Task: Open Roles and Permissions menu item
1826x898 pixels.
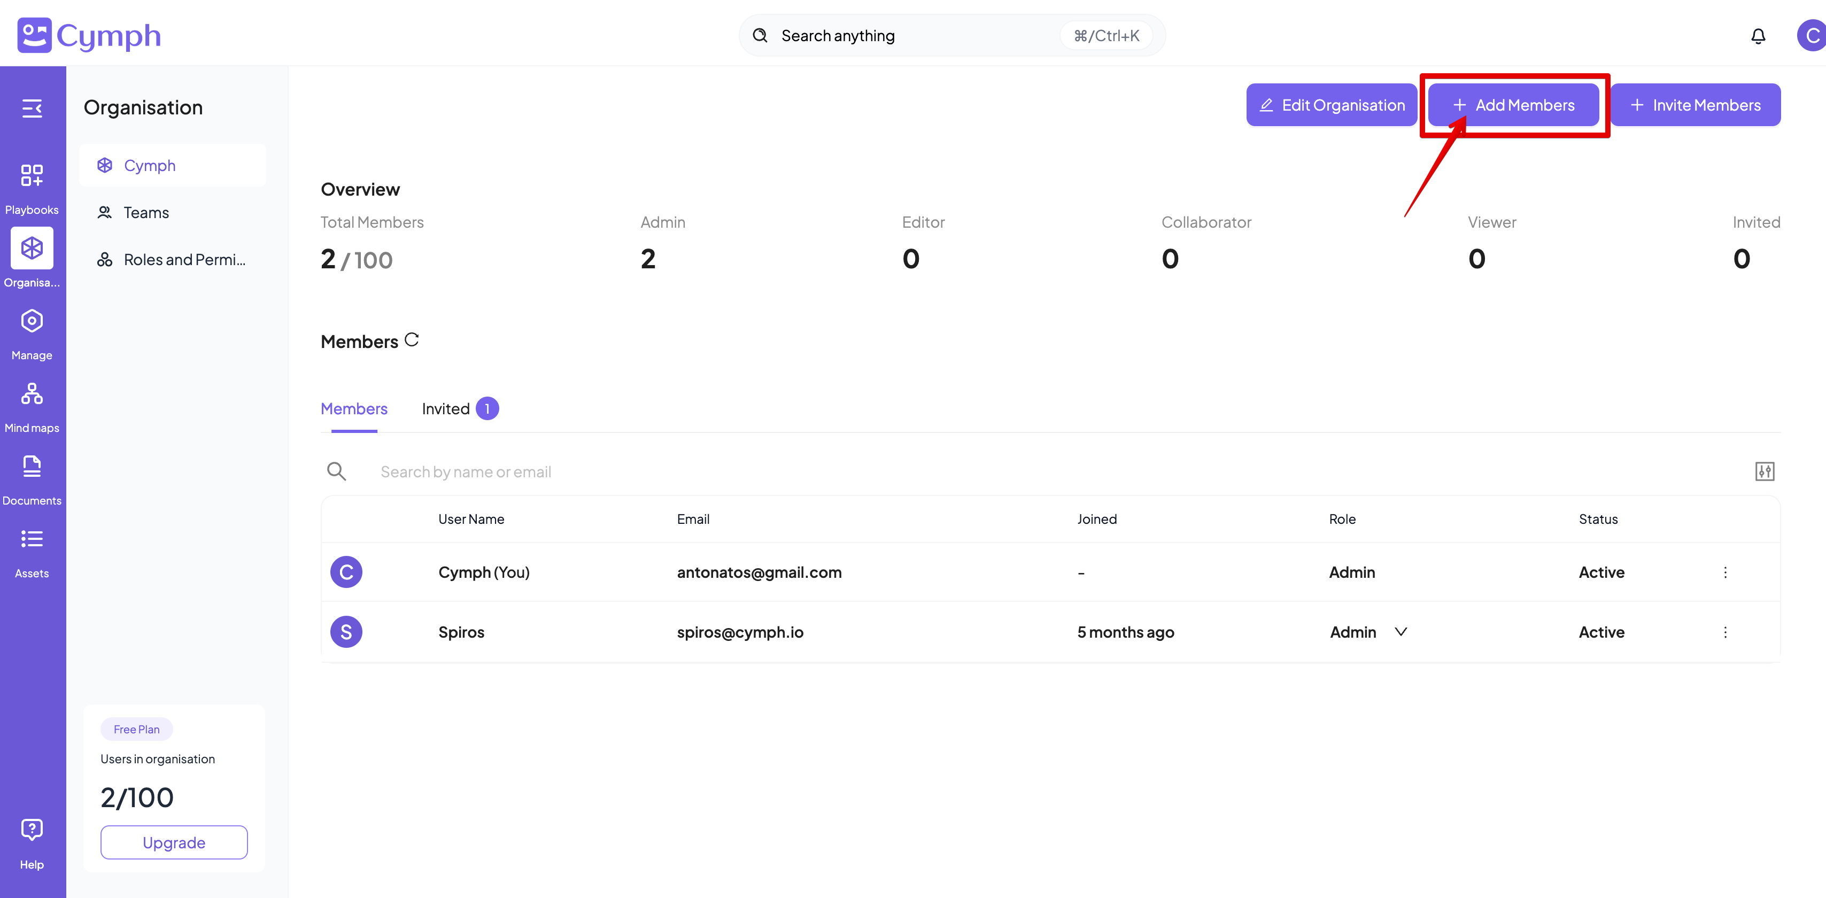Action: coord(183,259)
